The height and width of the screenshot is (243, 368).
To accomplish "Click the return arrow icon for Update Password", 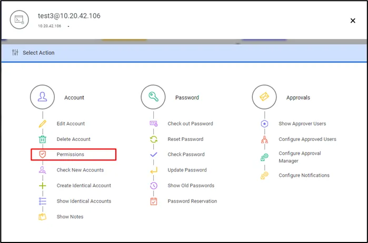I will tap(154, 170).
